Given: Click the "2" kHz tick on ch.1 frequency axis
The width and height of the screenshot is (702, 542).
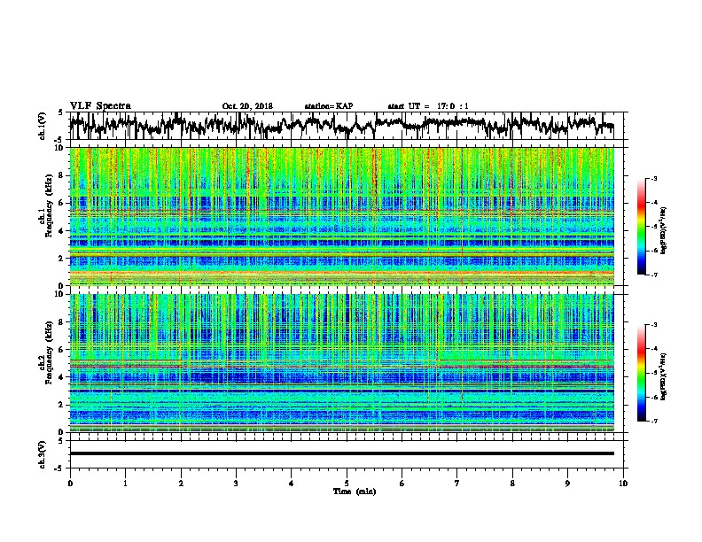Looking at the screenshot, I should tap(62, 258).
